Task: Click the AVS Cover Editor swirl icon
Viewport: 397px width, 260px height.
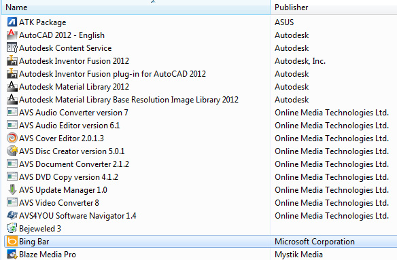Action: pyautogui.click(x=12, y=138)
